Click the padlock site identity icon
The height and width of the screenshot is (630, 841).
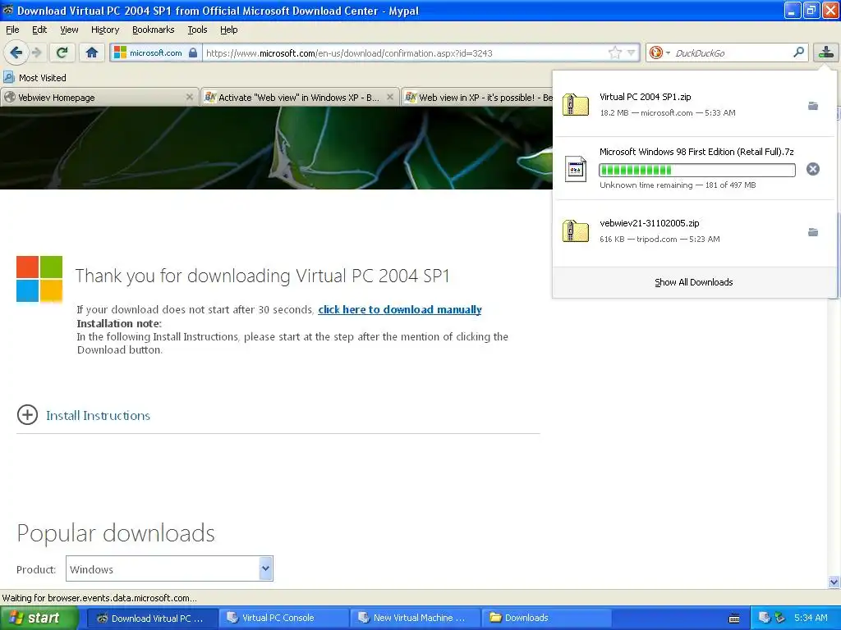click(x=193, y=52)
